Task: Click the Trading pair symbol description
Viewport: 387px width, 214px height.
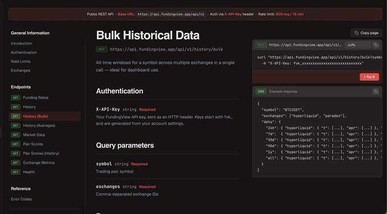Action: click(115, 171)
